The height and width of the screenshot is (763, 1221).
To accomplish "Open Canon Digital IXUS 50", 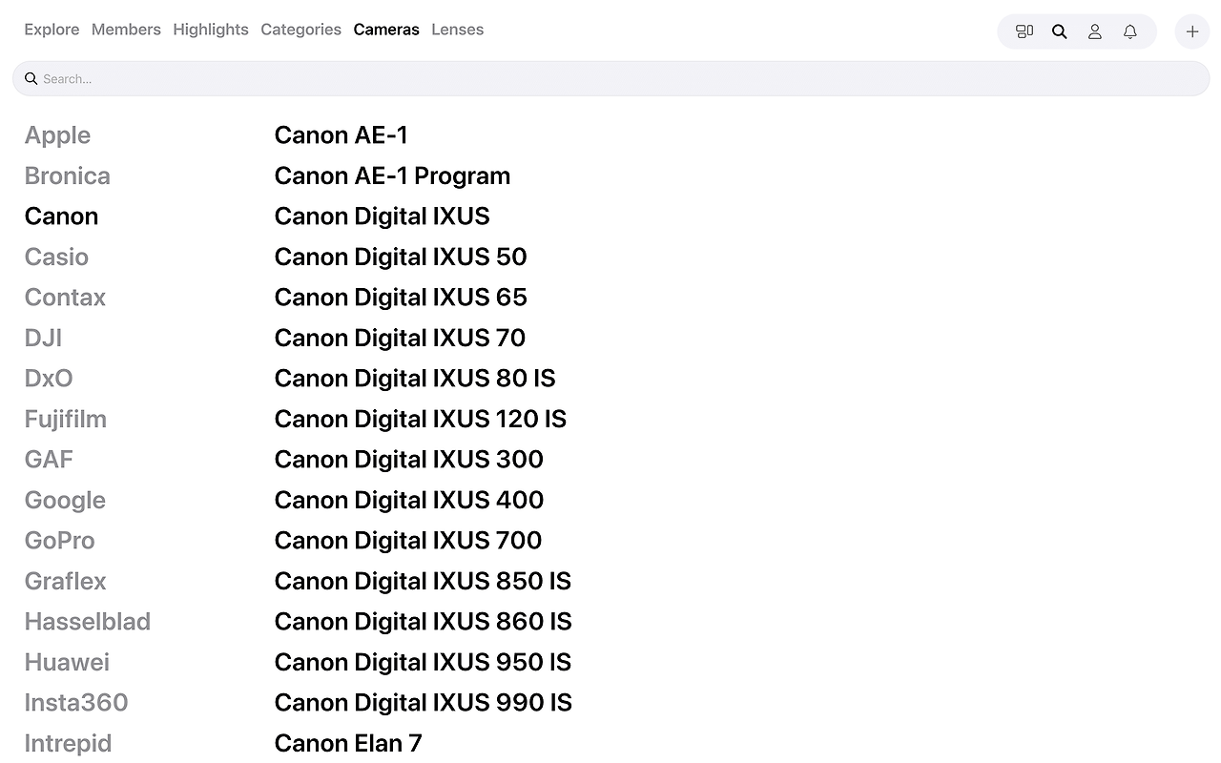I will click(x=401, y=257).
